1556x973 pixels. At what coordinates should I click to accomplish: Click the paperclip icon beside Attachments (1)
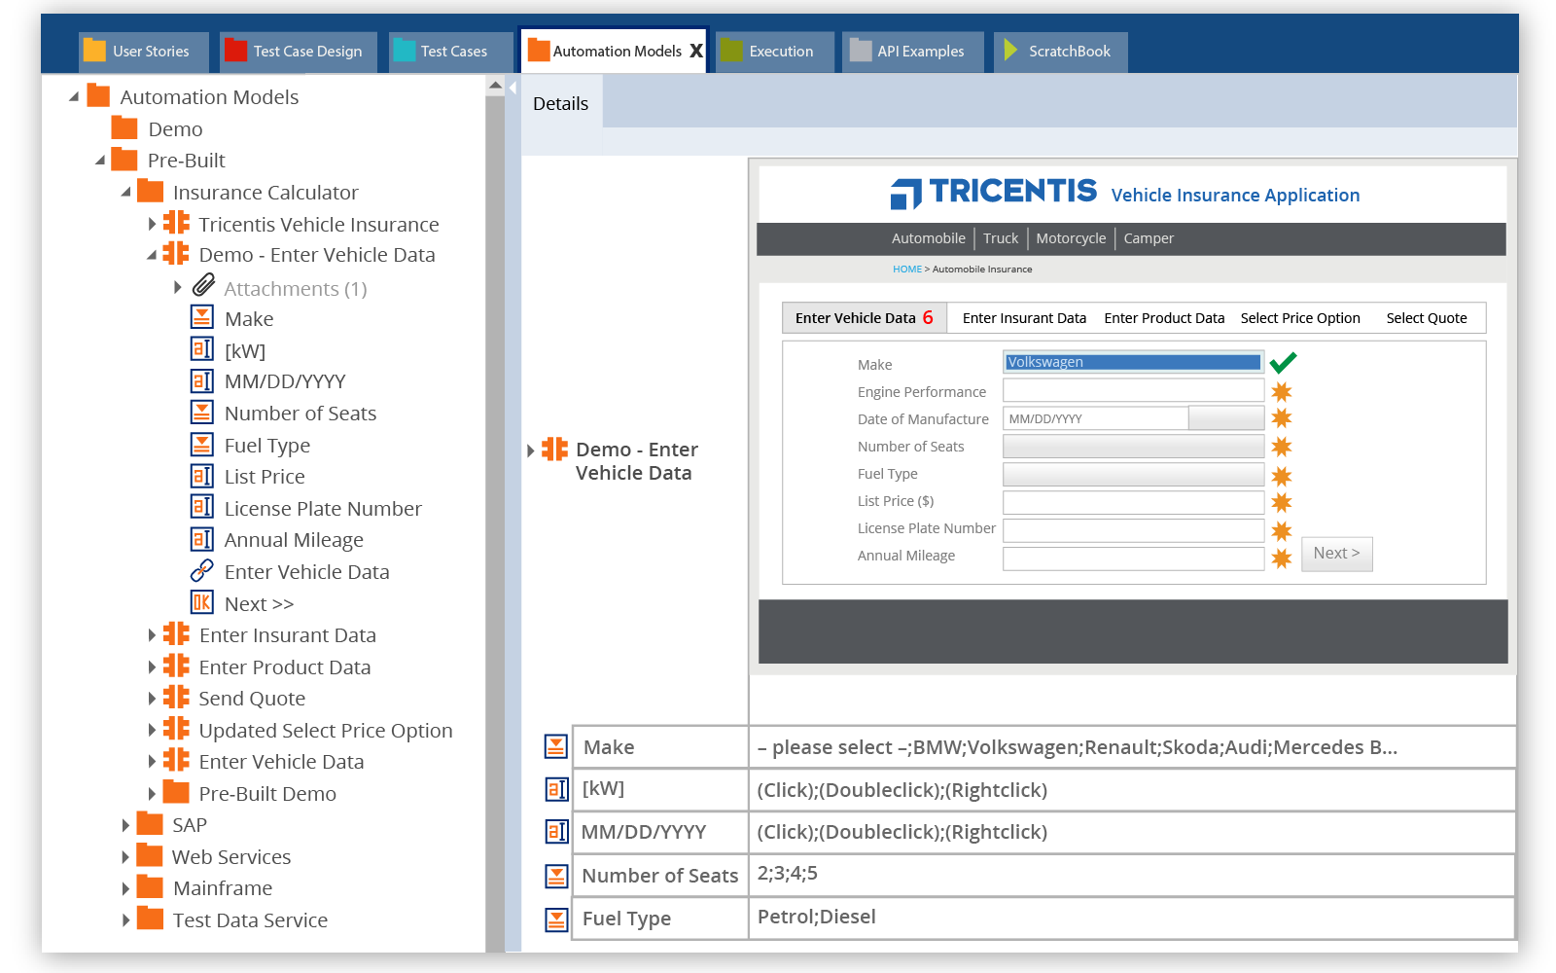coord(203,285)
